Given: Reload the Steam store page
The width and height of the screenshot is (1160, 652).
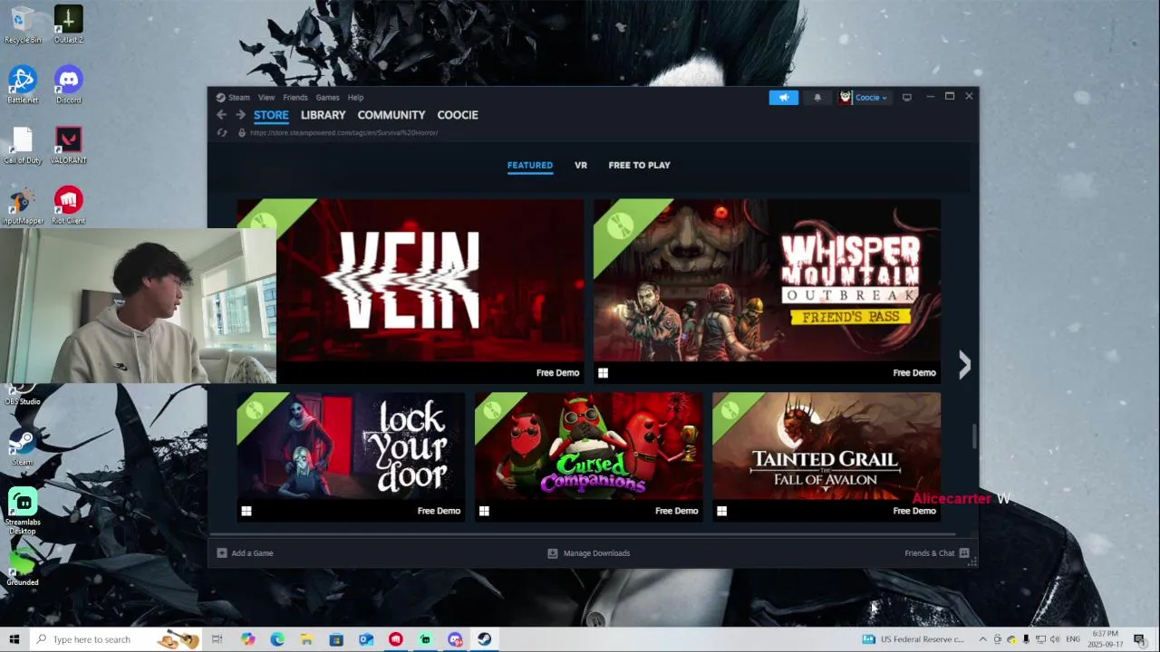Looking at the screenshot, I should pyautogui.click(x=222, y=132).
